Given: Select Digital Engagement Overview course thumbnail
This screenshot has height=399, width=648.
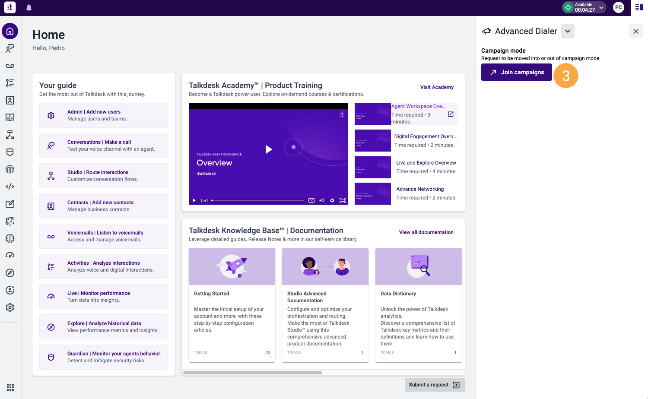Looking at the screenshot, I should click(373, 141).
